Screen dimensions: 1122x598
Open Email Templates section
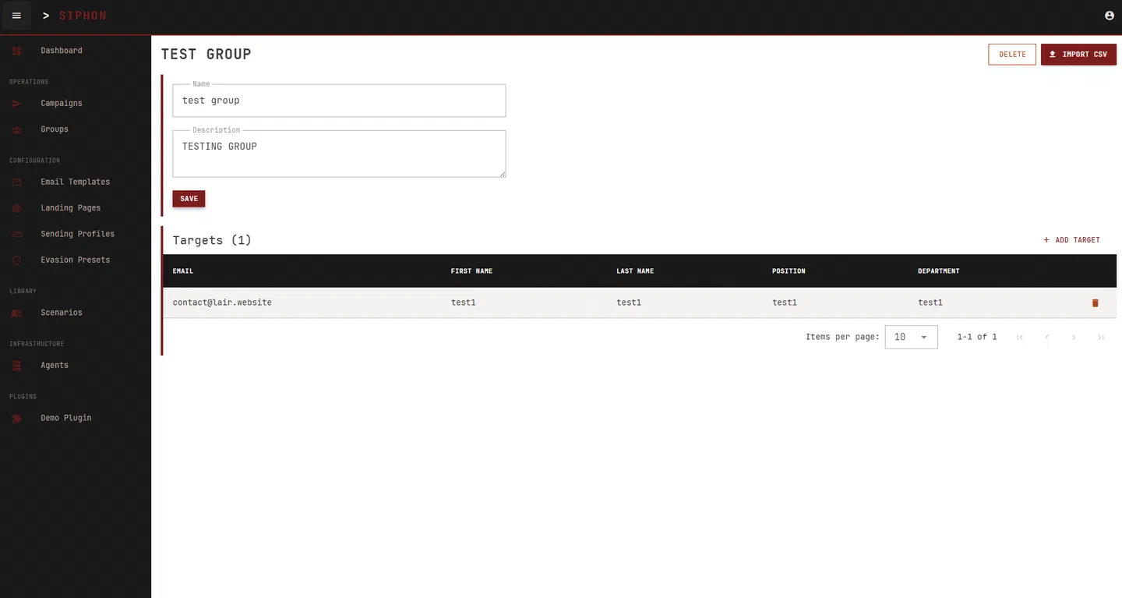point(76,182)
